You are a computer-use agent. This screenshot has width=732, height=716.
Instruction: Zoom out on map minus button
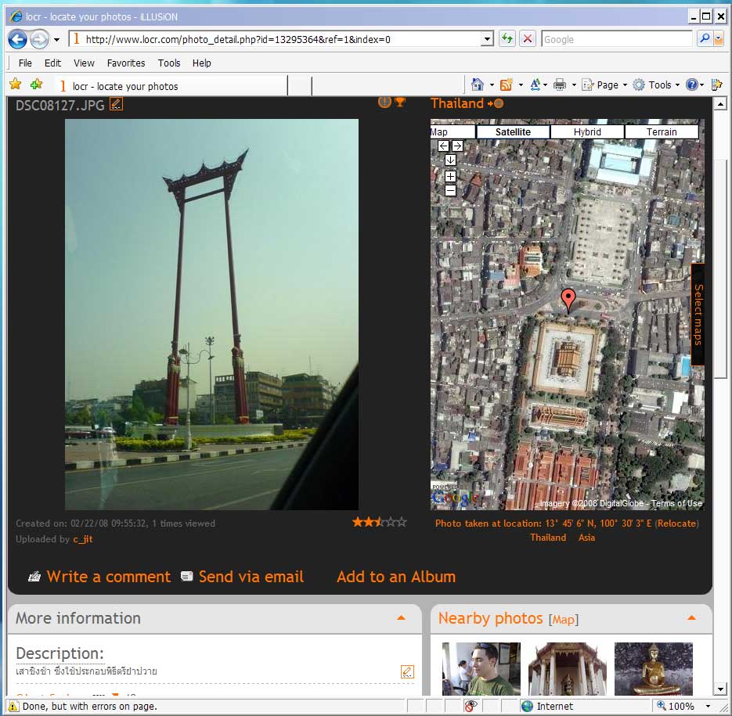(x=450, y=190)
